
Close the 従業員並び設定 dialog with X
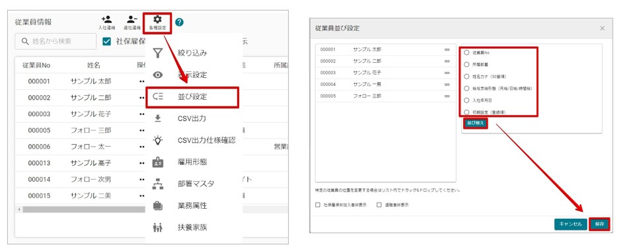[603, 28]
